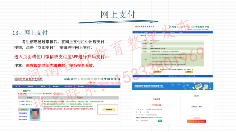Open second query link under 信息查询
The width and height of the screenshot is (236, 132).
23,116
